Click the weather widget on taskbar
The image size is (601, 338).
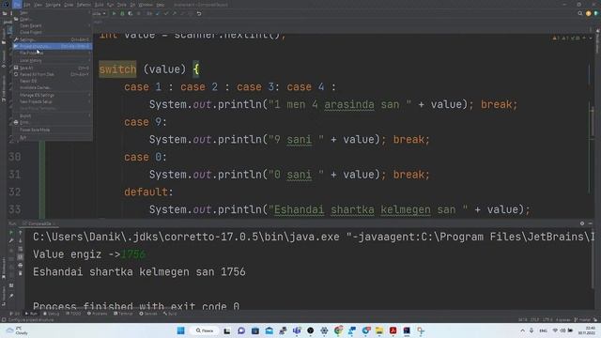(17, 330)
